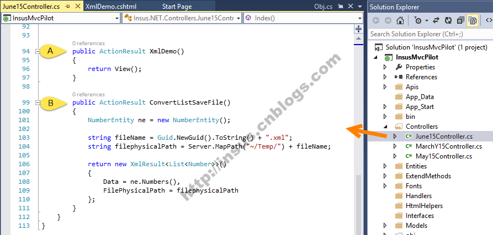Collapse the InsusMvcPilot project node

tap(376, 57)
